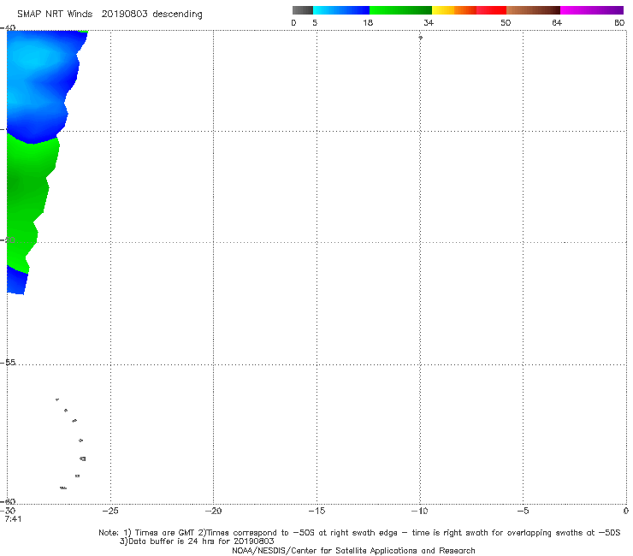Click the color scale label '50'
633x556 pixels.
(x=506, y=22)
